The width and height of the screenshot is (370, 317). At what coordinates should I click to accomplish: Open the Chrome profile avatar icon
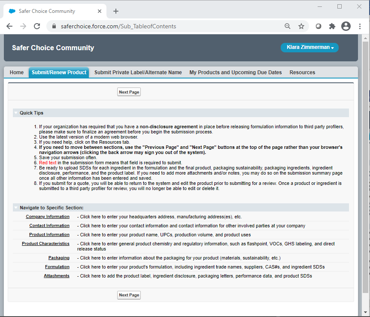(346, 26)
